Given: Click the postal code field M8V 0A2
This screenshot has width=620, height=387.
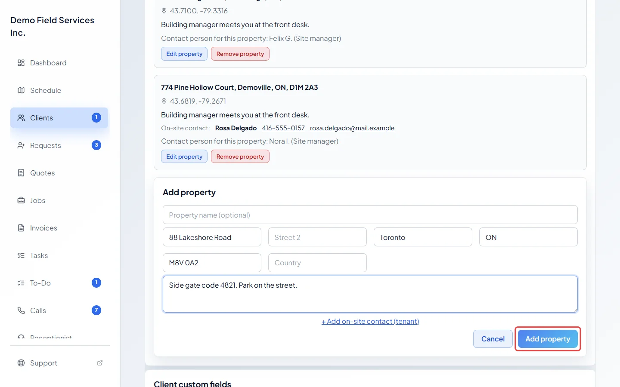Looking at the screenshot, I should coord(212,263).
